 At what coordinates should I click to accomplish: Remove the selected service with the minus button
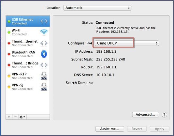(x=16, y=117)
